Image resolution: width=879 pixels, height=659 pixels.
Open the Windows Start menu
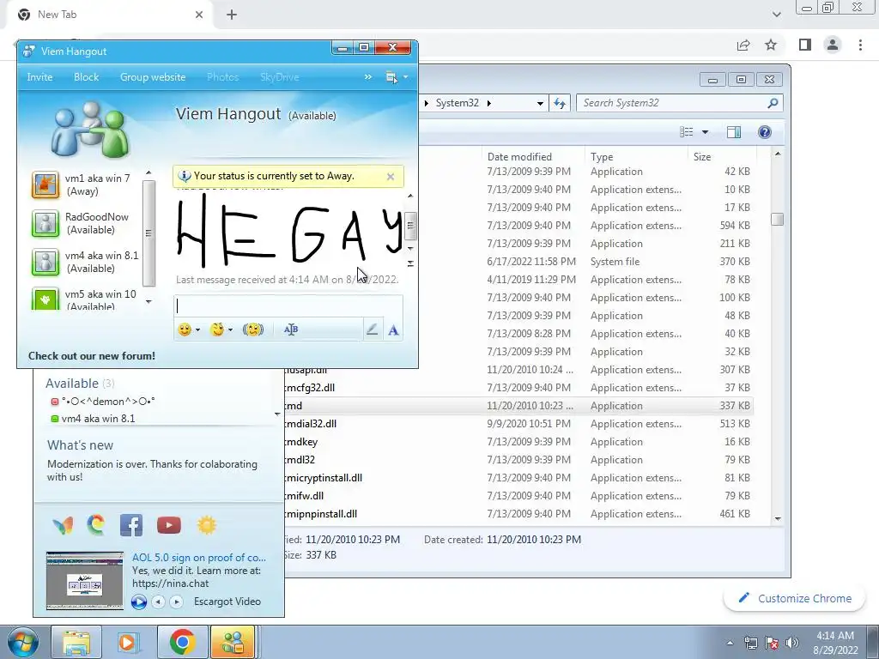tap(22, 643)
